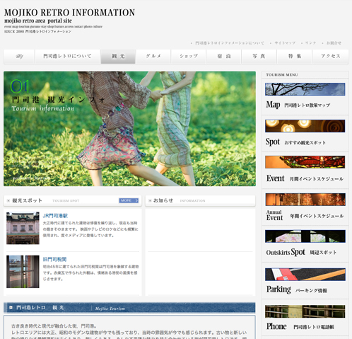Select the 門司港レトロについて tab
This screenshot has width=352, height=339.
tap(67, 57)
